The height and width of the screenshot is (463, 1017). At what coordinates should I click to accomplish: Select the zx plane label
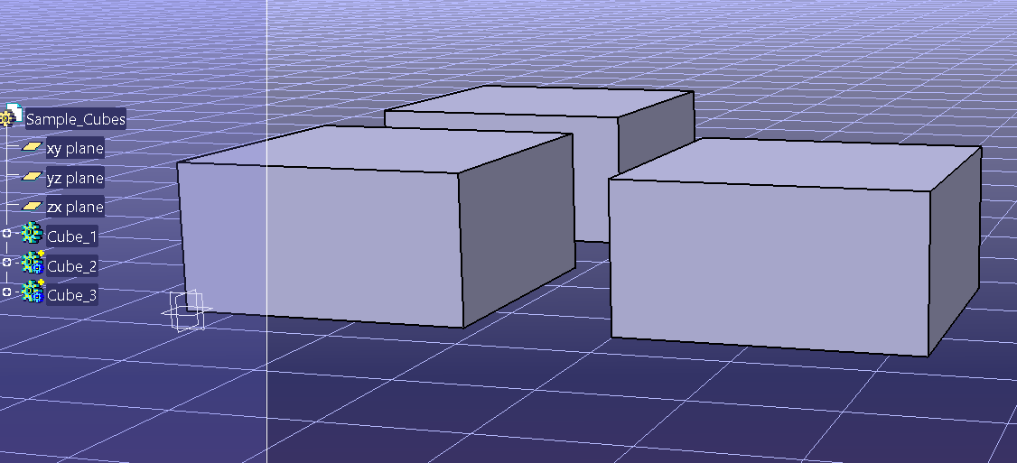(x=75, y=208)
